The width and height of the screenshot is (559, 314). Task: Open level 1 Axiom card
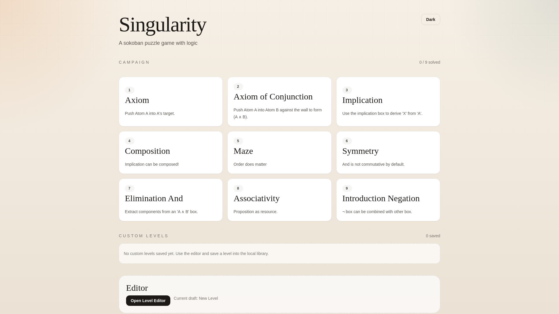tap(171, 101)
